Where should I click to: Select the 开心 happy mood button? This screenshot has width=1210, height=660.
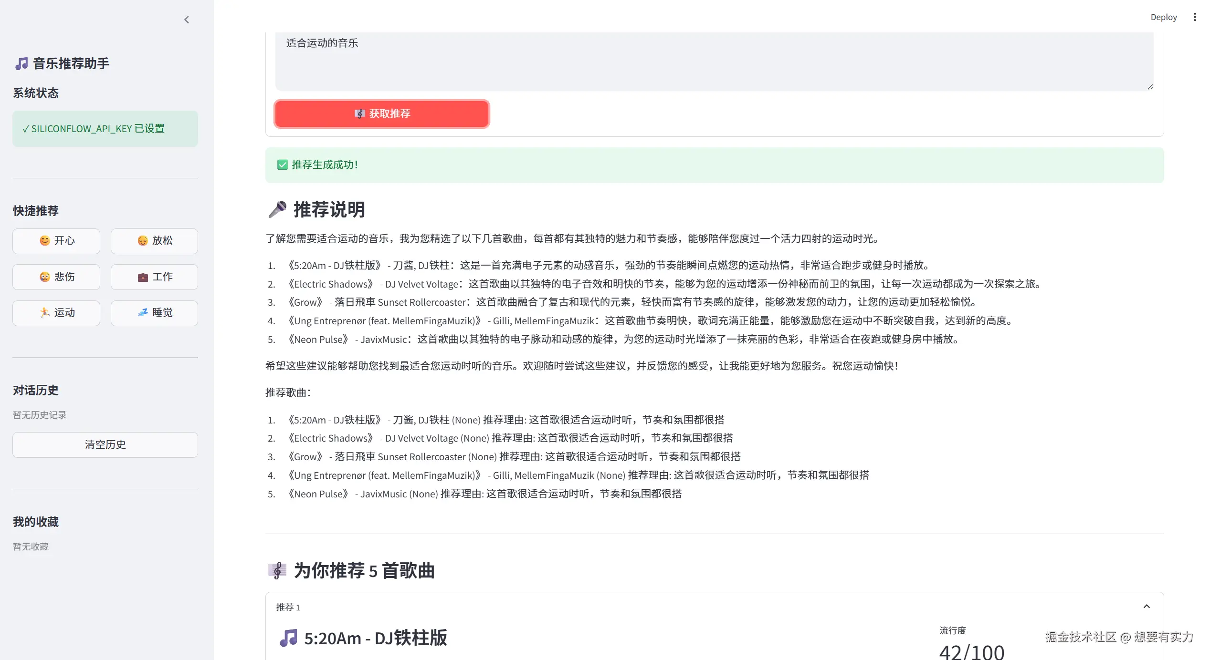pos(56,241)
